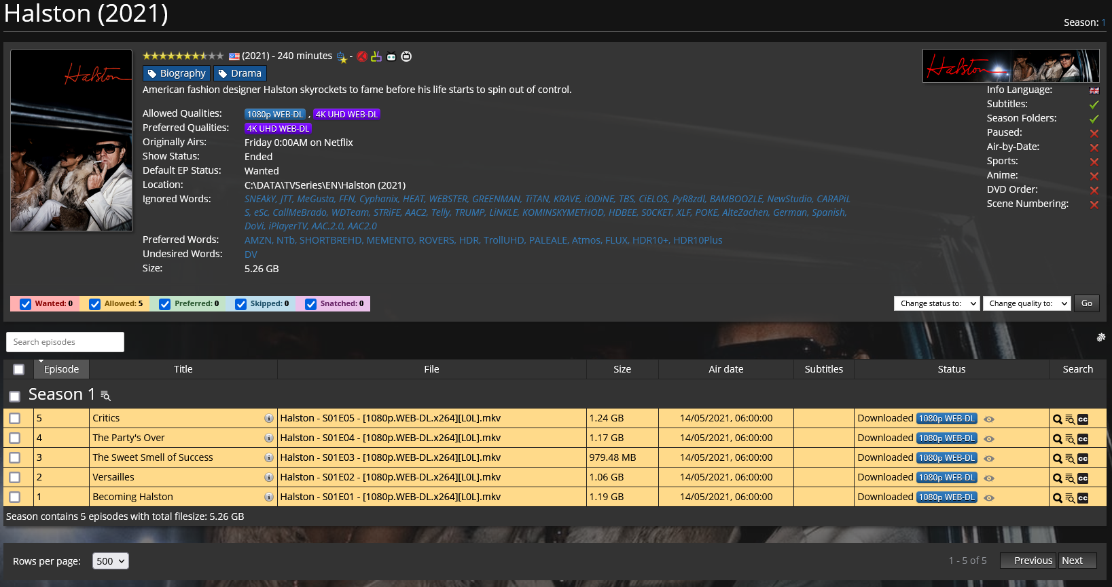
Task: Sort table by Status column
Action: click(951, 369)
